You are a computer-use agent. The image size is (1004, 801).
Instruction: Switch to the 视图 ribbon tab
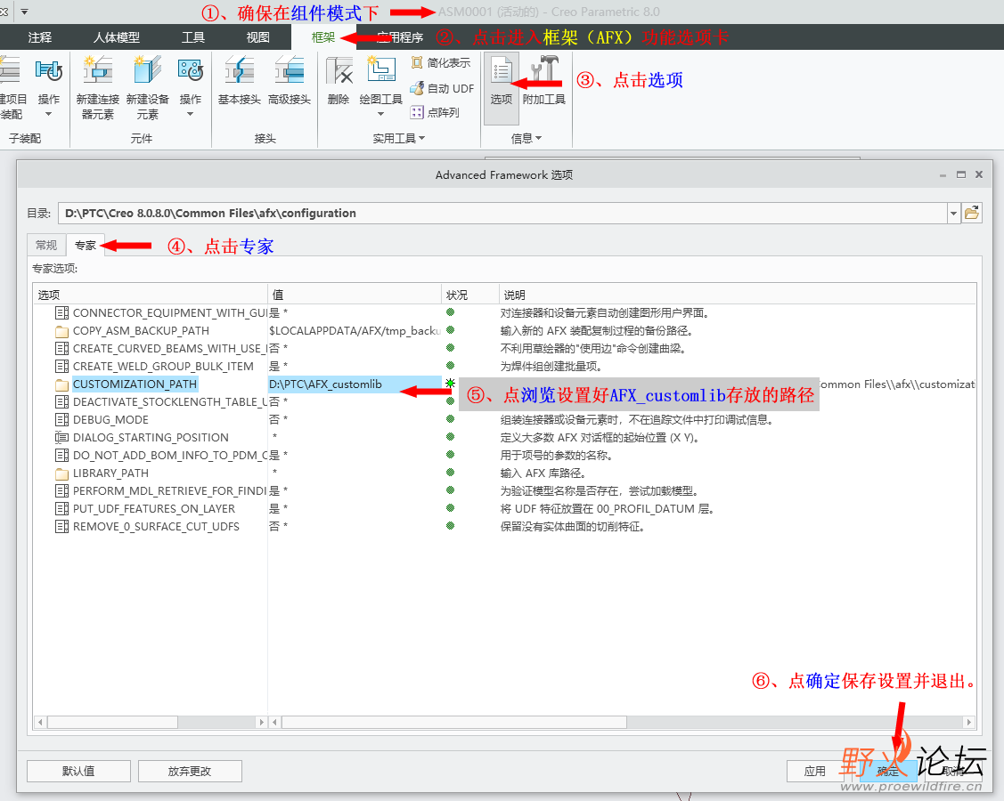258,37
